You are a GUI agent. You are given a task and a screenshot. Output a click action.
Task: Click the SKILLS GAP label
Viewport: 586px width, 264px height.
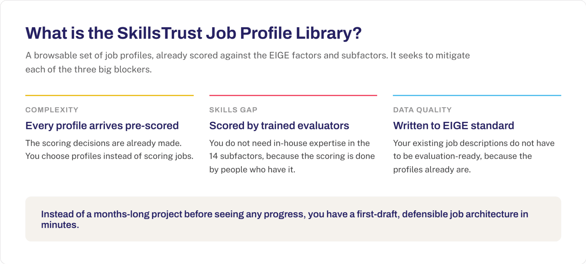point(233,110)
